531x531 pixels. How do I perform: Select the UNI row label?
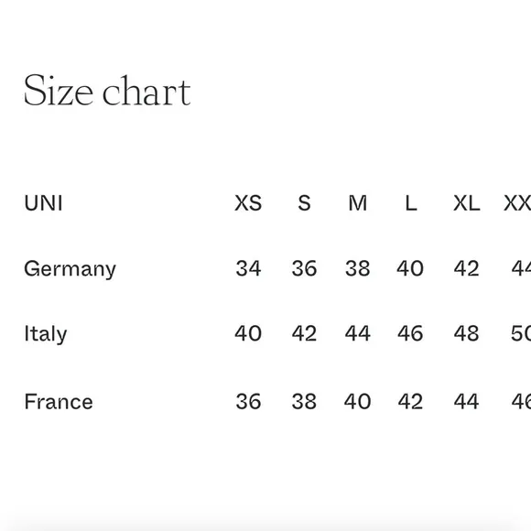tap(43, 203)
